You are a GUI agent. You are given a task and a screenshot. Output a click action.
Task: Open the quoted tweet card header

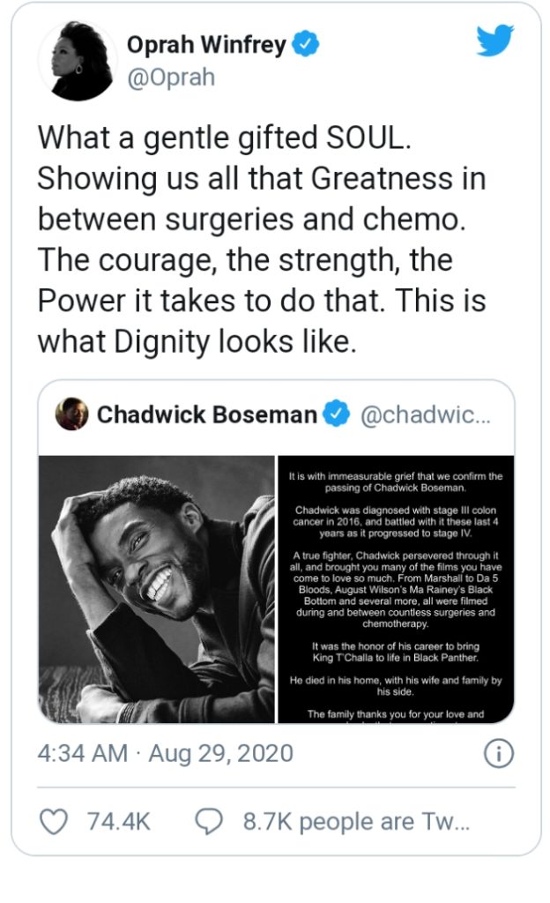click(276, 414)
